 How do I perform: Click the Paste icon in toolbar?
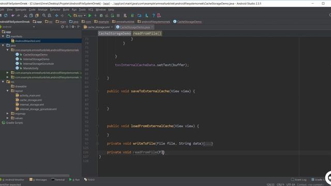[x=37, y=16]
